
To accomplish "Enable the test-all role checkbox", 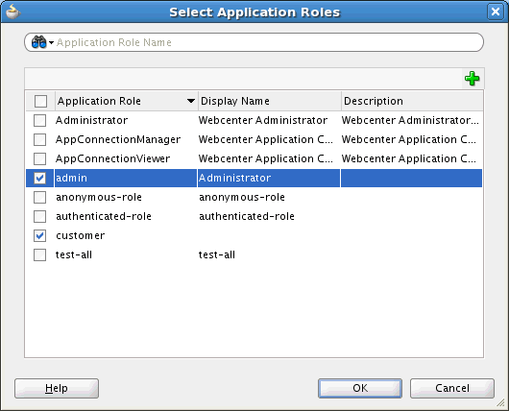I will (x=40, y=254).
